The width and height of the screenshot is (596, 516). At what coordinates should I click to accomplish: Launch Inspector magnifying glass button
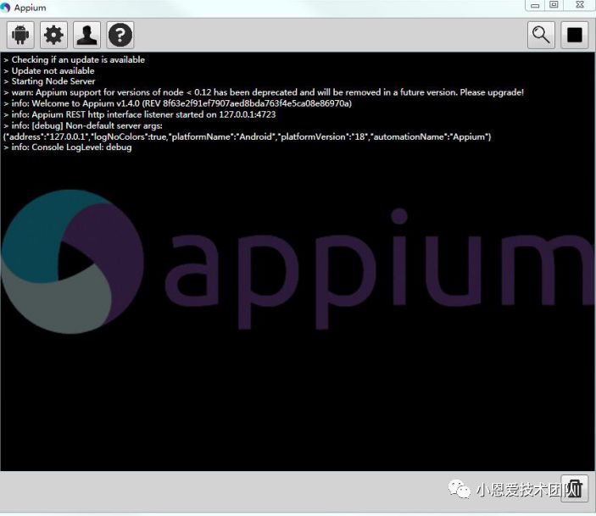point(541,35)
